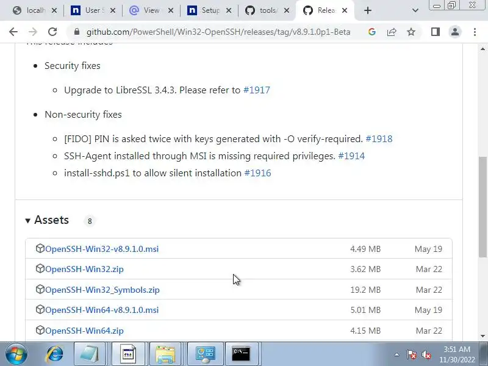This screenshot has width=488, height=366.
Task: Share this page via share icon
Action: click(x=392, y=32)
